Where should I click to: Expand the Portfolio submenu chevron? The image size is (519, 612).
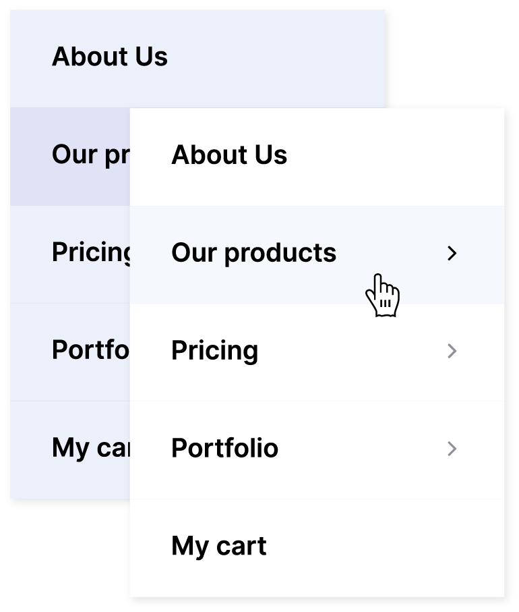(x=452, y=449)
